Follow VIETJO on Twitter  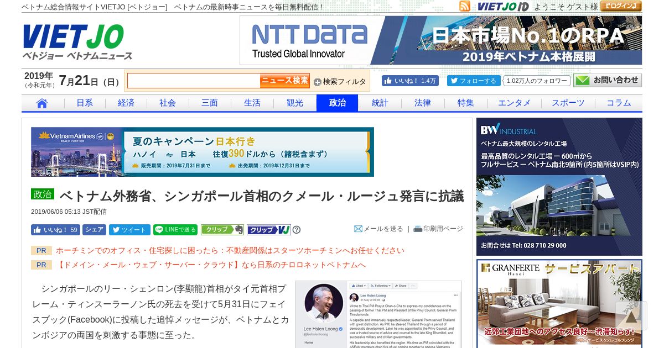(x=474, y=81)
